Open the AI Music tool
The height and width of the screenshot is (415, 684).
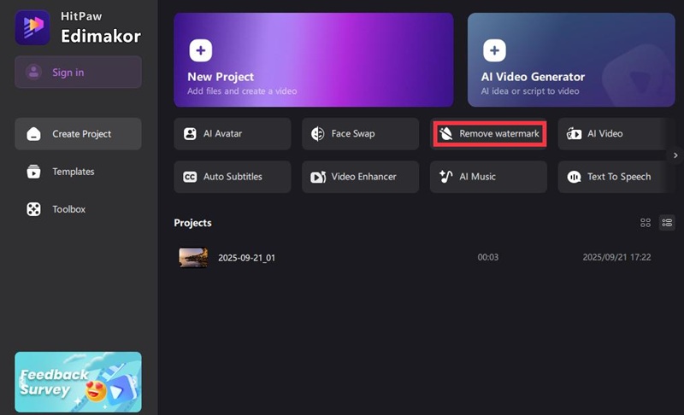[x=488, y=177]
